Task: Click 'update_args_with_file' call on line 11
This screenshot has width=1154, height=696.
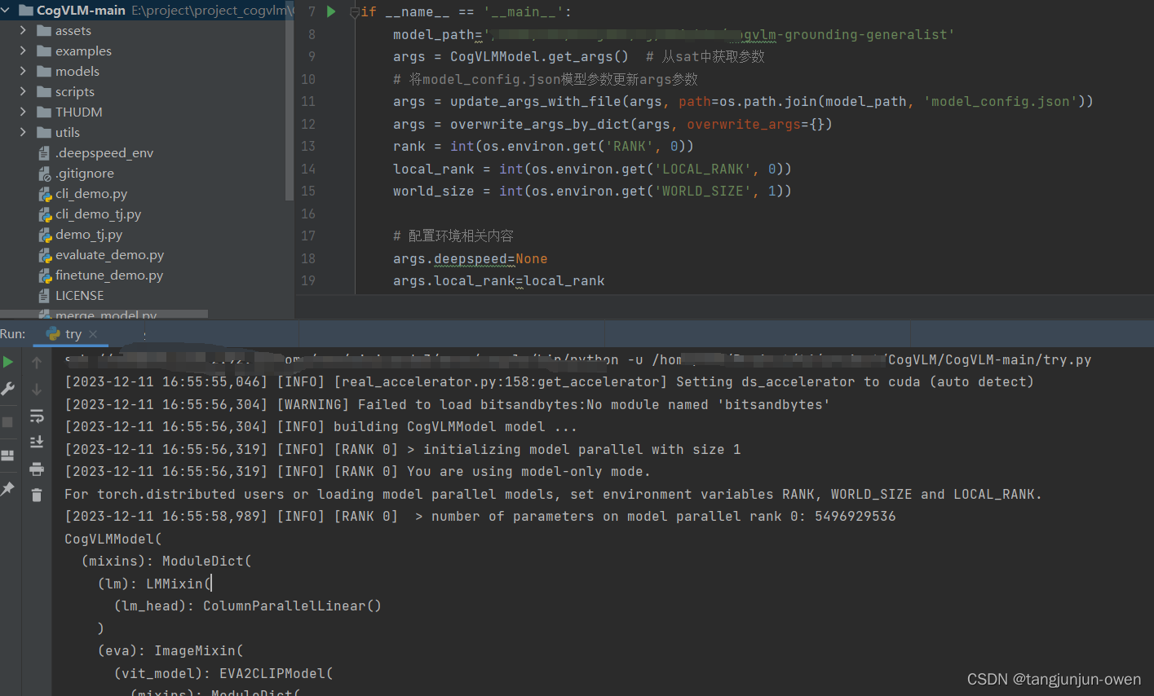Action: point(535,102)
